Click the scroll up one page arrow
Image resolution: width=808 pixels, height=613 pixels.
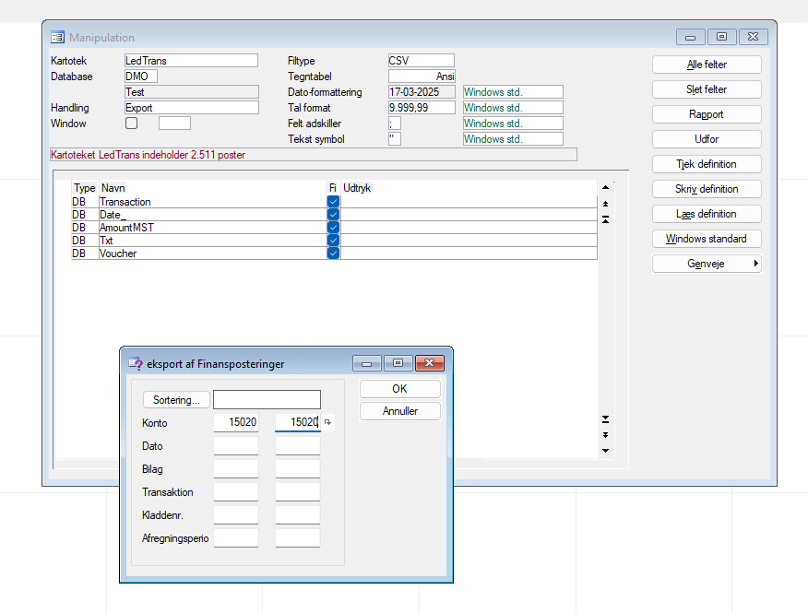pyautogui.click(x=605, y=204)
